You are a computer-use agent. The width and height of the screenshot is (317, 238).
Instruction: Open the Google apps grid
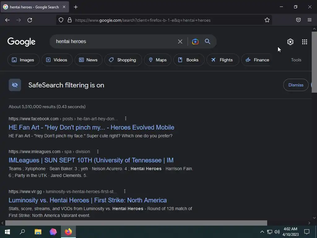pos(305,42)
